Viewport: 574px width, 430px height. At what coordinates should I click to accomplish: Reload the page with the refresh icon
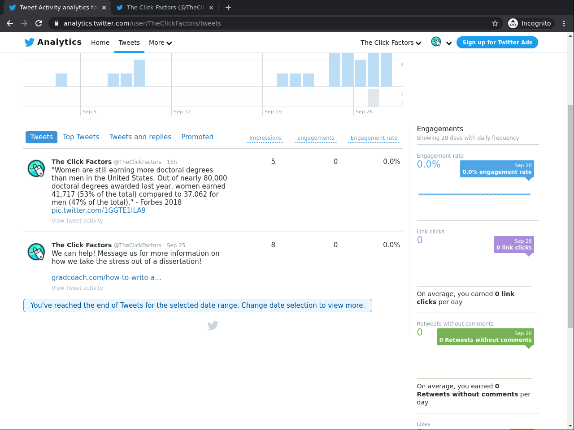(39, 23)
